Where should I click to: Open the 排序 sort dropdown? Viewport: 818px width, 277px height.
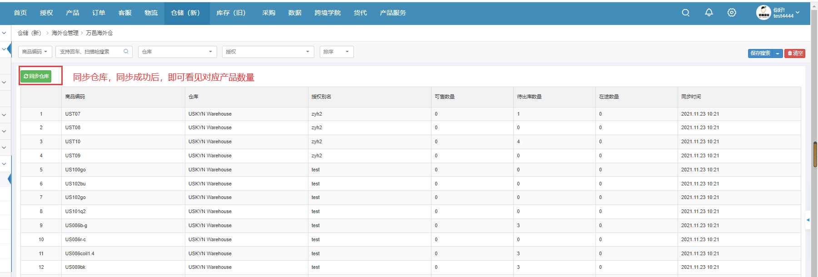coord(337,52)
